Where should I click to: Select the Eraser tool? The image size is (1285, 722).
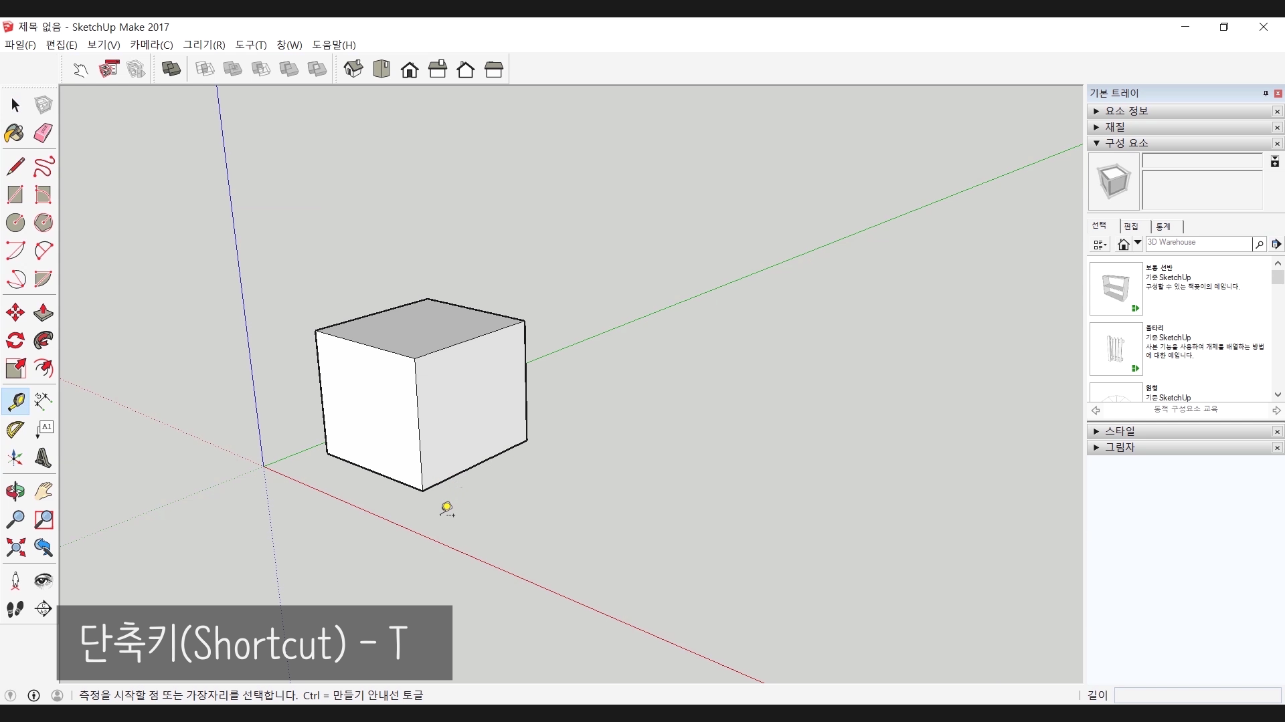click(43, 133)
